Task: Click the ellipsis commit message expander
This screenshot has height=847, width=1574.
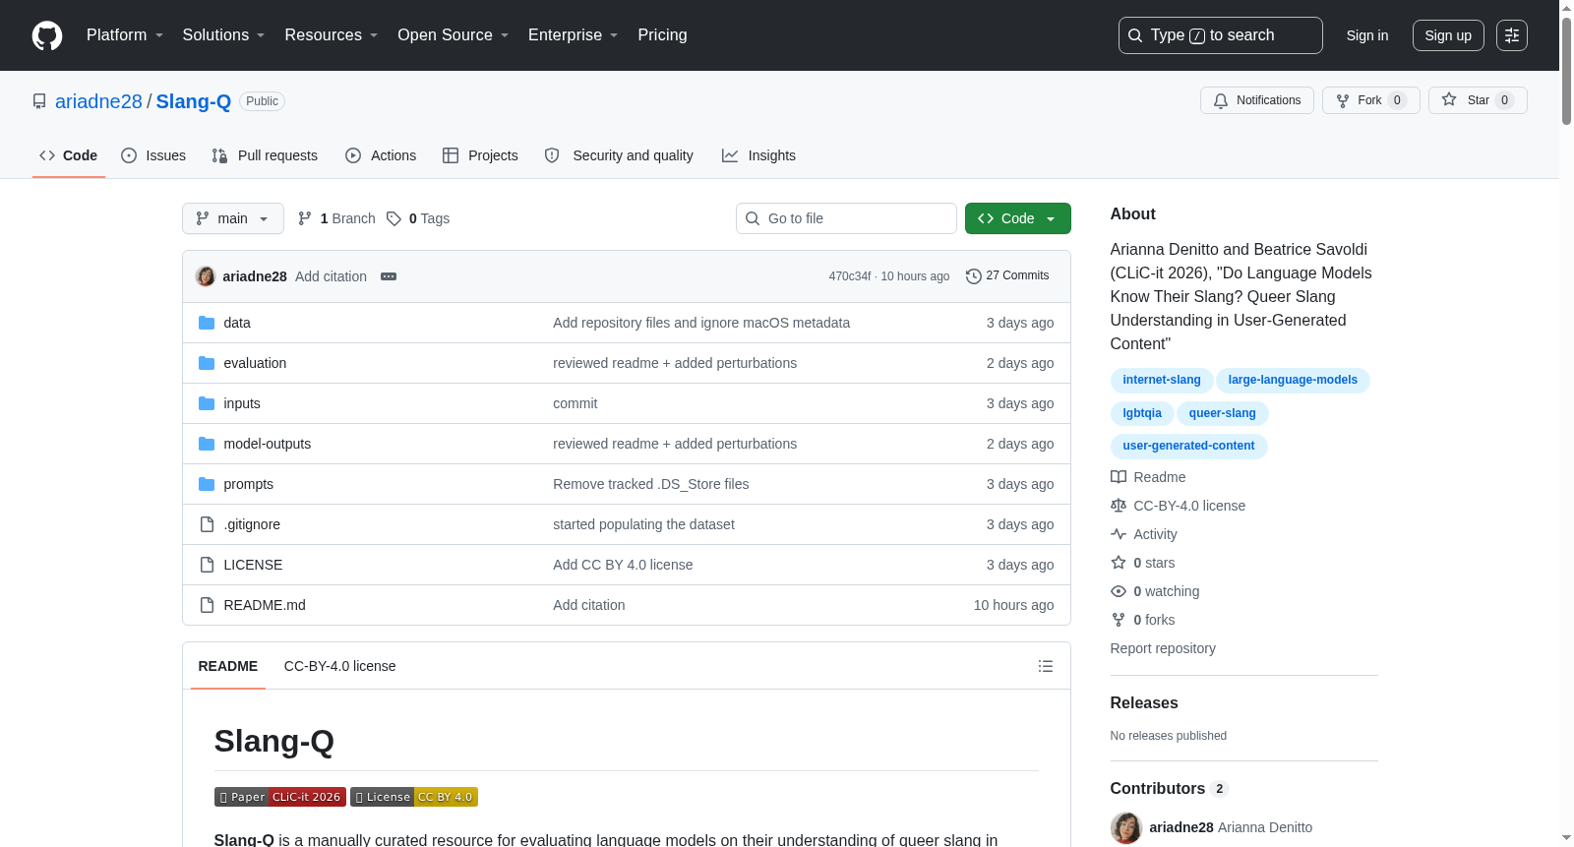Action: (389, 276)
